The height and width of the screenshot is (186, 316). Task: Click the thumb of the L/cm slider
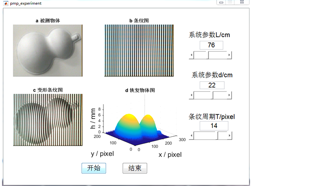(x=208, y=55)
